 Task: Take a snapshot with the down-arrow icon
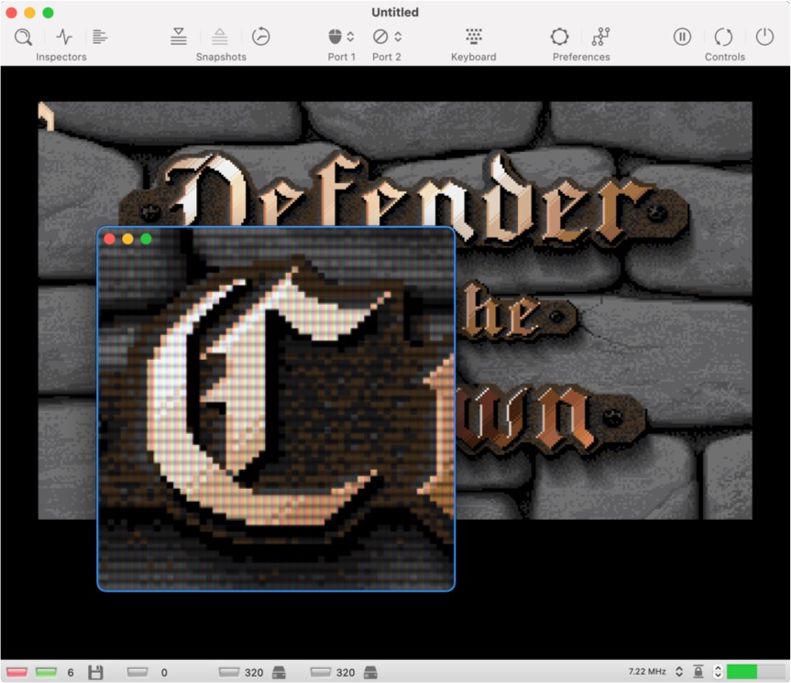(179, 37)
